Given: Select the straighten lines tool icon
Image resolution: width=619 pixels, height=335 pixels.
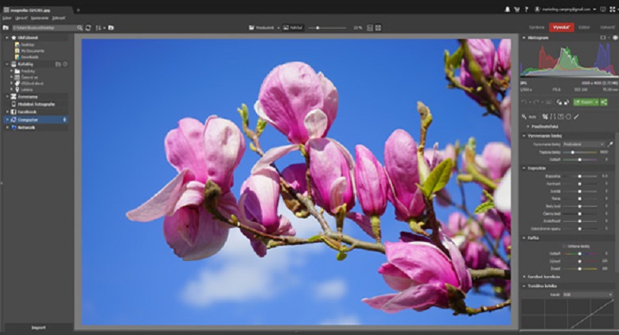Looking at the screenshot, I should (x=553, y=116).
